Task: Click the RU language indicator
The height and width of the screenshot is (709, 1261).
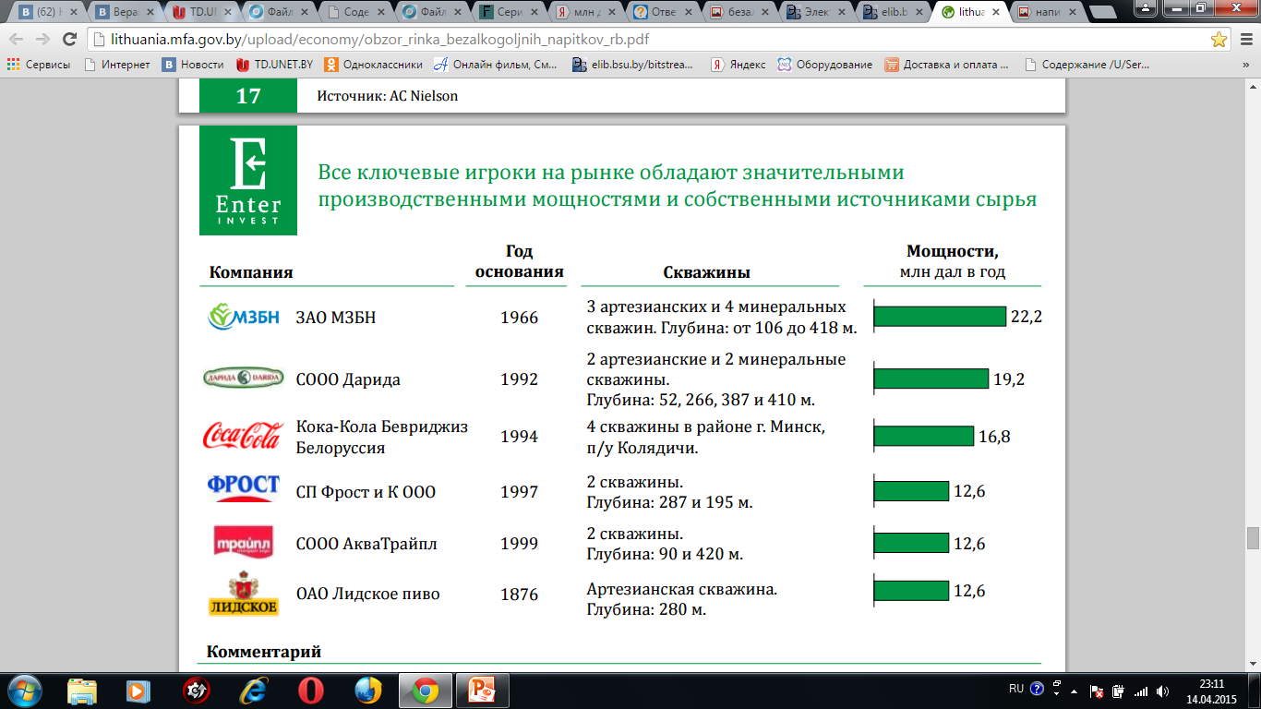Action: (1015, 689)
